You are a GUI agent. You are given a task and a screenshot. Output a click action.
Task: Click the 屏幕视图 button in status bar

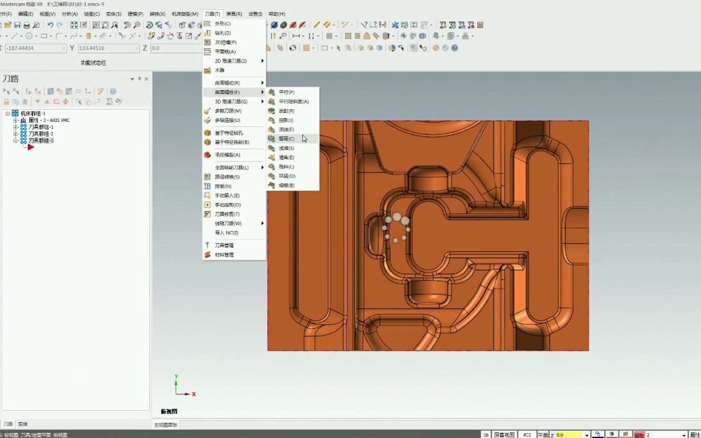coord(505,434)
